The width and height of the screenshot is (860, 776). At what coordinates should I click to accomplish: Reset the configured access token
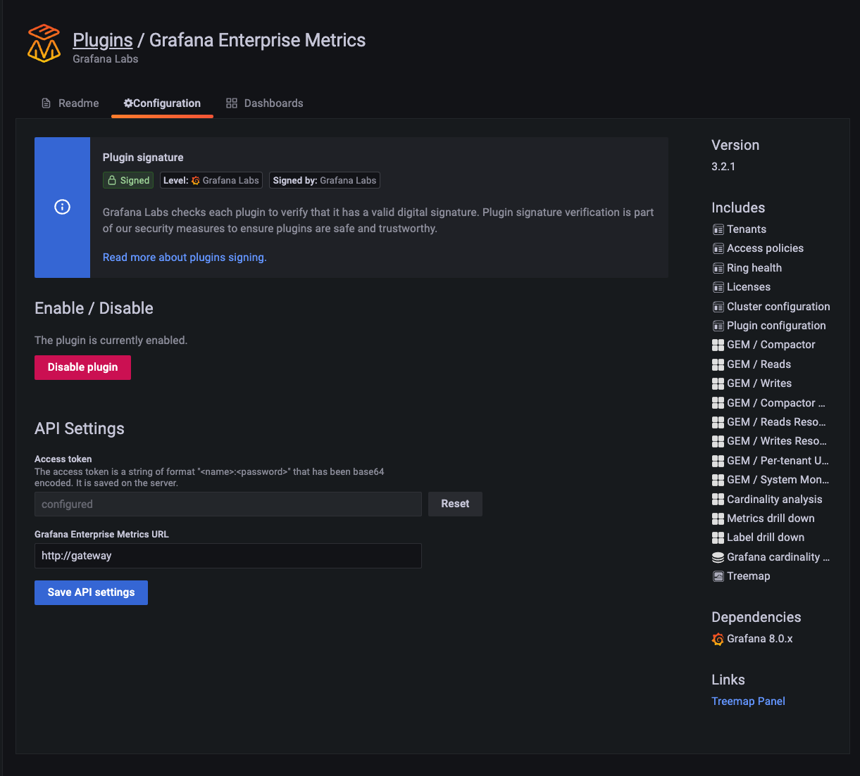coord(454,504)
